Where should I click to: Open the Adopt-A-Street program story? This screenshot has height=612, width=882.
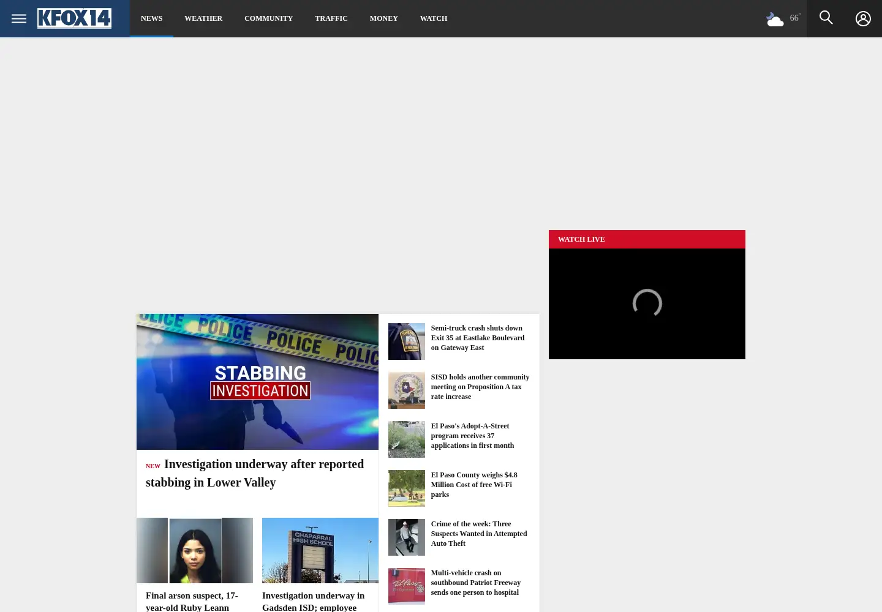473,436
